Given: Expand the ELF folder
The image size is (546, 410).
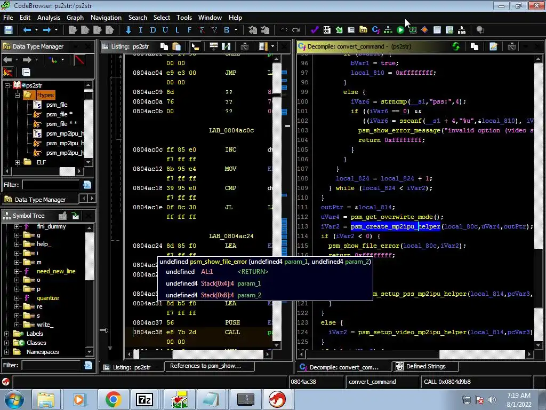Looking at the screenshot, I should point(17,162).
